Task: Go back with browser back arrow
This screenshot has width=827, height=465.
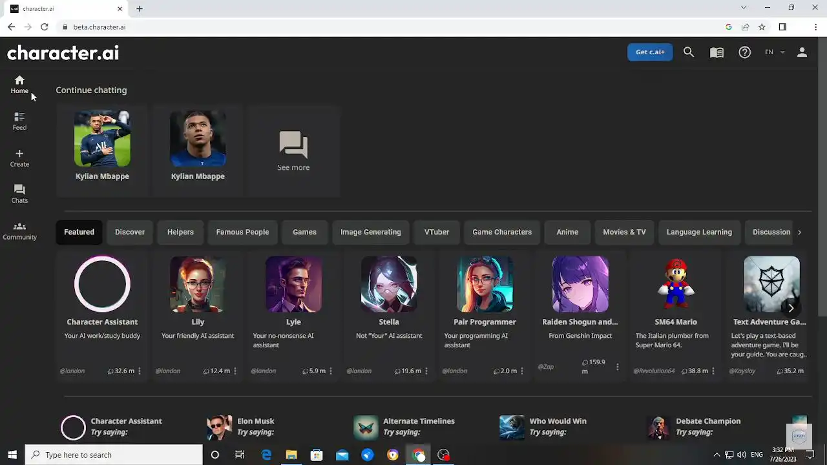Action: coord(11,27)
